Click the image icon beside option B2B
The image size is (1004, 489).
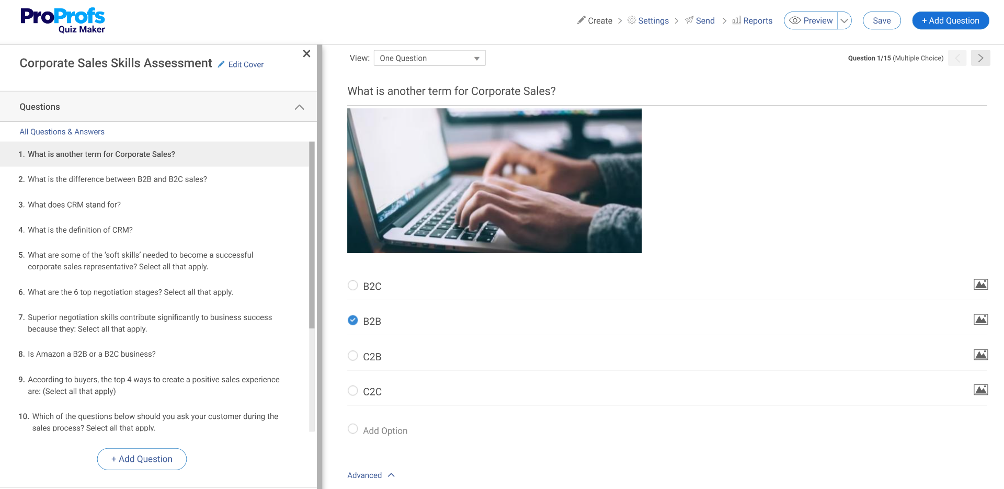point(980,320)
